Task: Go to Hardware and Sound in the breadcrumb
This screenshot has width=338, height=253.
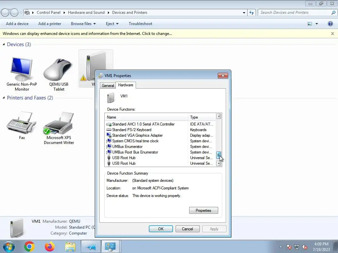Action: click(86, 13)
